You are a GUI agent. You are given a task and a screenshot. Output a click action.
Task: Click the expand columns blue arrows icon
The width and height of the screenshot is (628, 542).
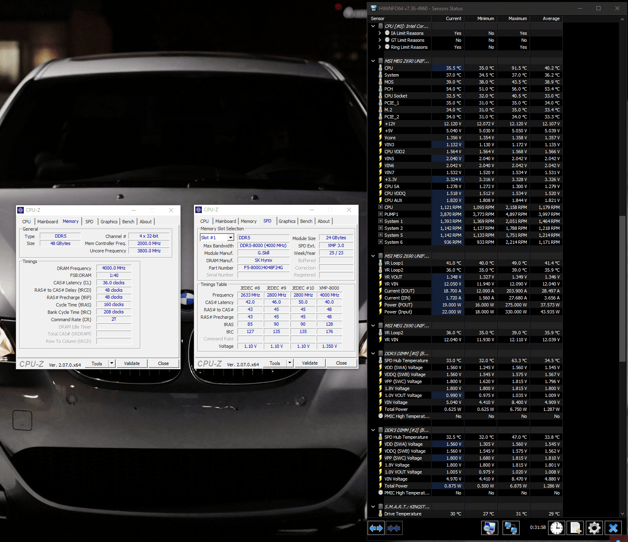(376, 528)
